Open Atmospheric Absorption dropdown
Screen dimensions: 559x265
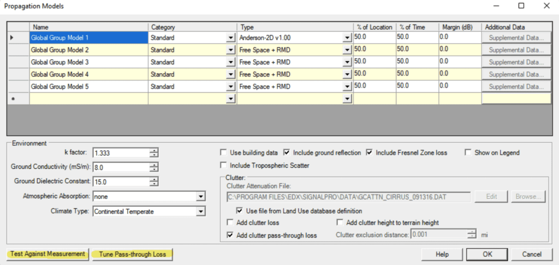200,196
